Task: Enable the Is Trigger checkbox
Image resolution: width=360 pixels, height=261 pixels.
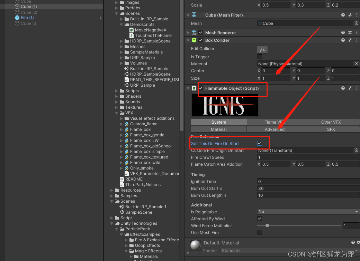Action: 260,57
